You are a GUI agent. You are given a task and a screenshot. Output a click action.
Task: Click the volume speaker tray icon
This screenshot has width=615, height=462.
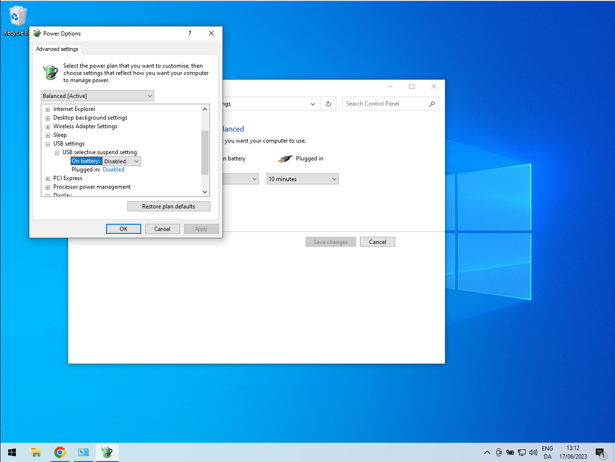(x=533, y=452)
